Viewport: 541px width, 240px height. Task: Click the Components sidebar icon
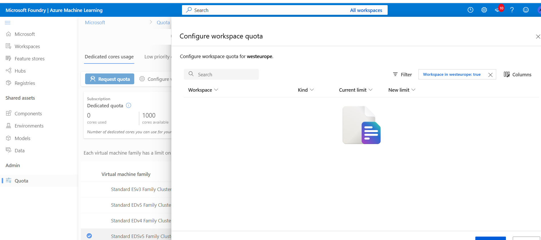(x=9, y=113)
